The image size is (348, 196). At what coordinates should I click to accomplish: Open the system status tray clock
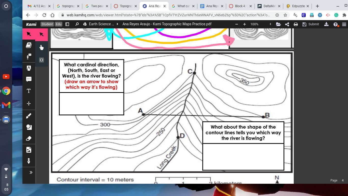(x=6, y=187)
